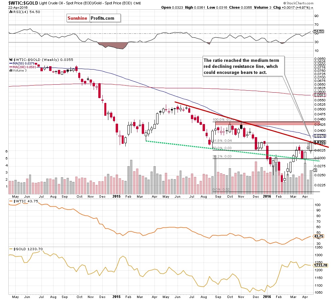The image size is (331, 300).
Task: Click the 0.0355 last price tag
Action: point(319,142)
